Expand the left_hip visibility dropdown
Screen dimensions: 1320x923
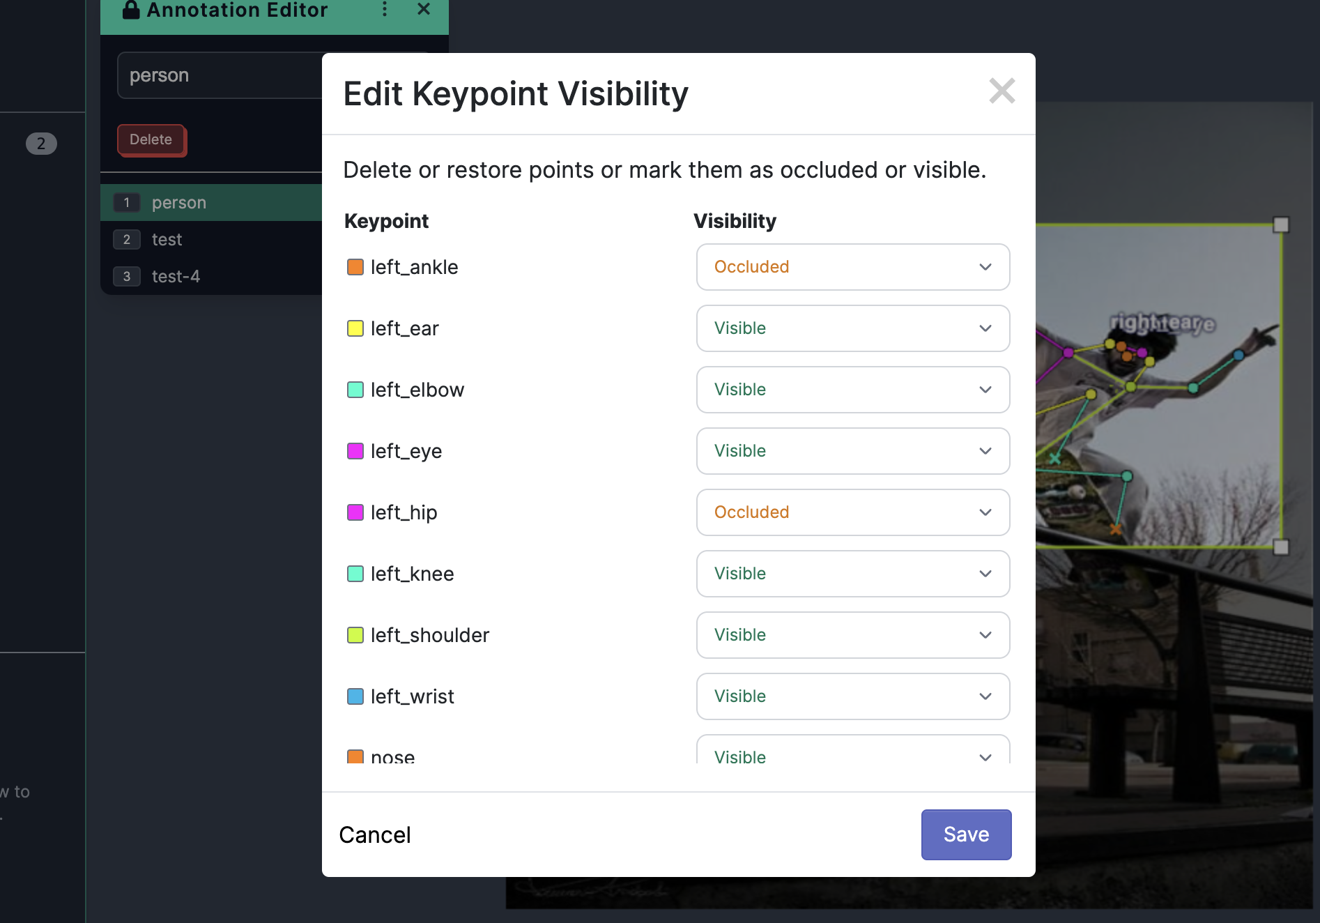click(852, 512)
